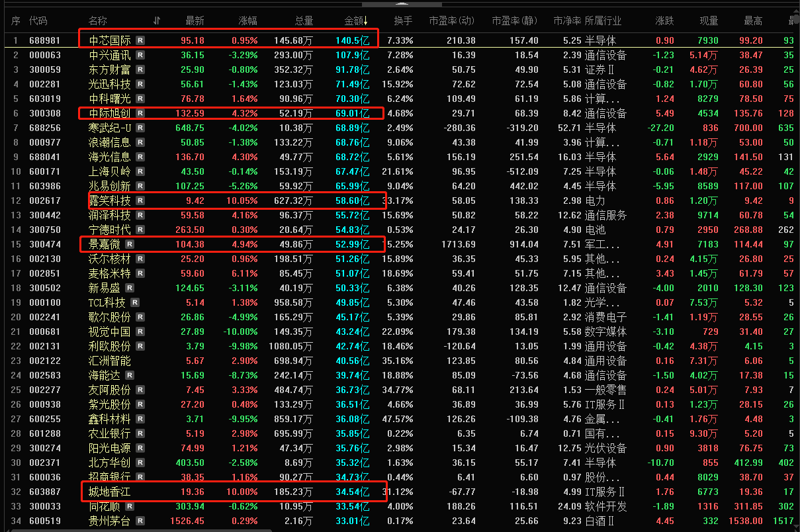Image resolution: width=800 pixels, height=532 pixels.
Task: Select stock code 000063
Action: tap(45, 55)
